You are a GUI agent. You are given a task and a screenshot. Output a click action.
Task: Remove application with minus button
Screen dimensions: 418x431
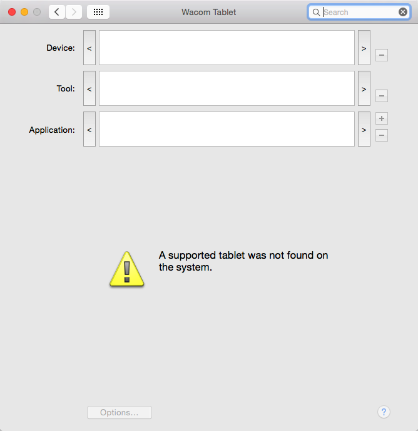click(x=382, y=135)
